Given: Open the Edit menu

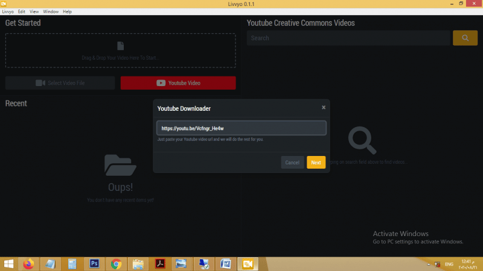Looking at the screenshot, I should [21, 11].
